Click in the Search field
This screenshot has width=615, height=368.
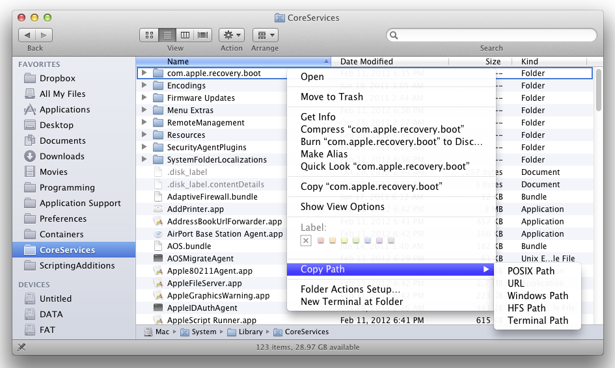pyautogui.click(x=491, y=35)
